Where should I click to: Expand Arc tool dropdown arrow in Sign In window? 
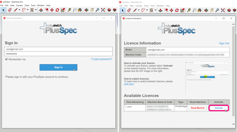28,10
